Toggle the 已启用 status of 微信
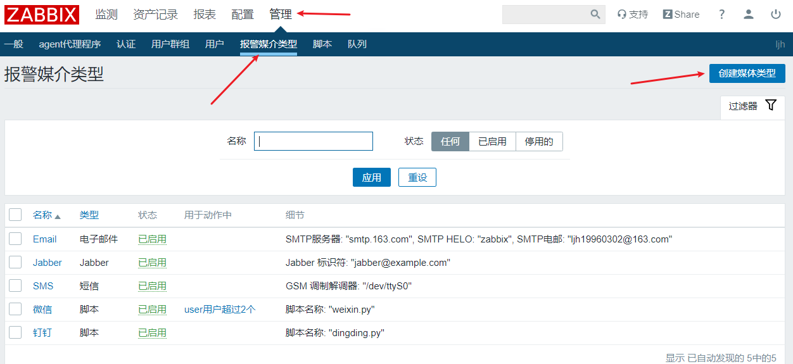 pyautogui.click(x=153, y=309)
